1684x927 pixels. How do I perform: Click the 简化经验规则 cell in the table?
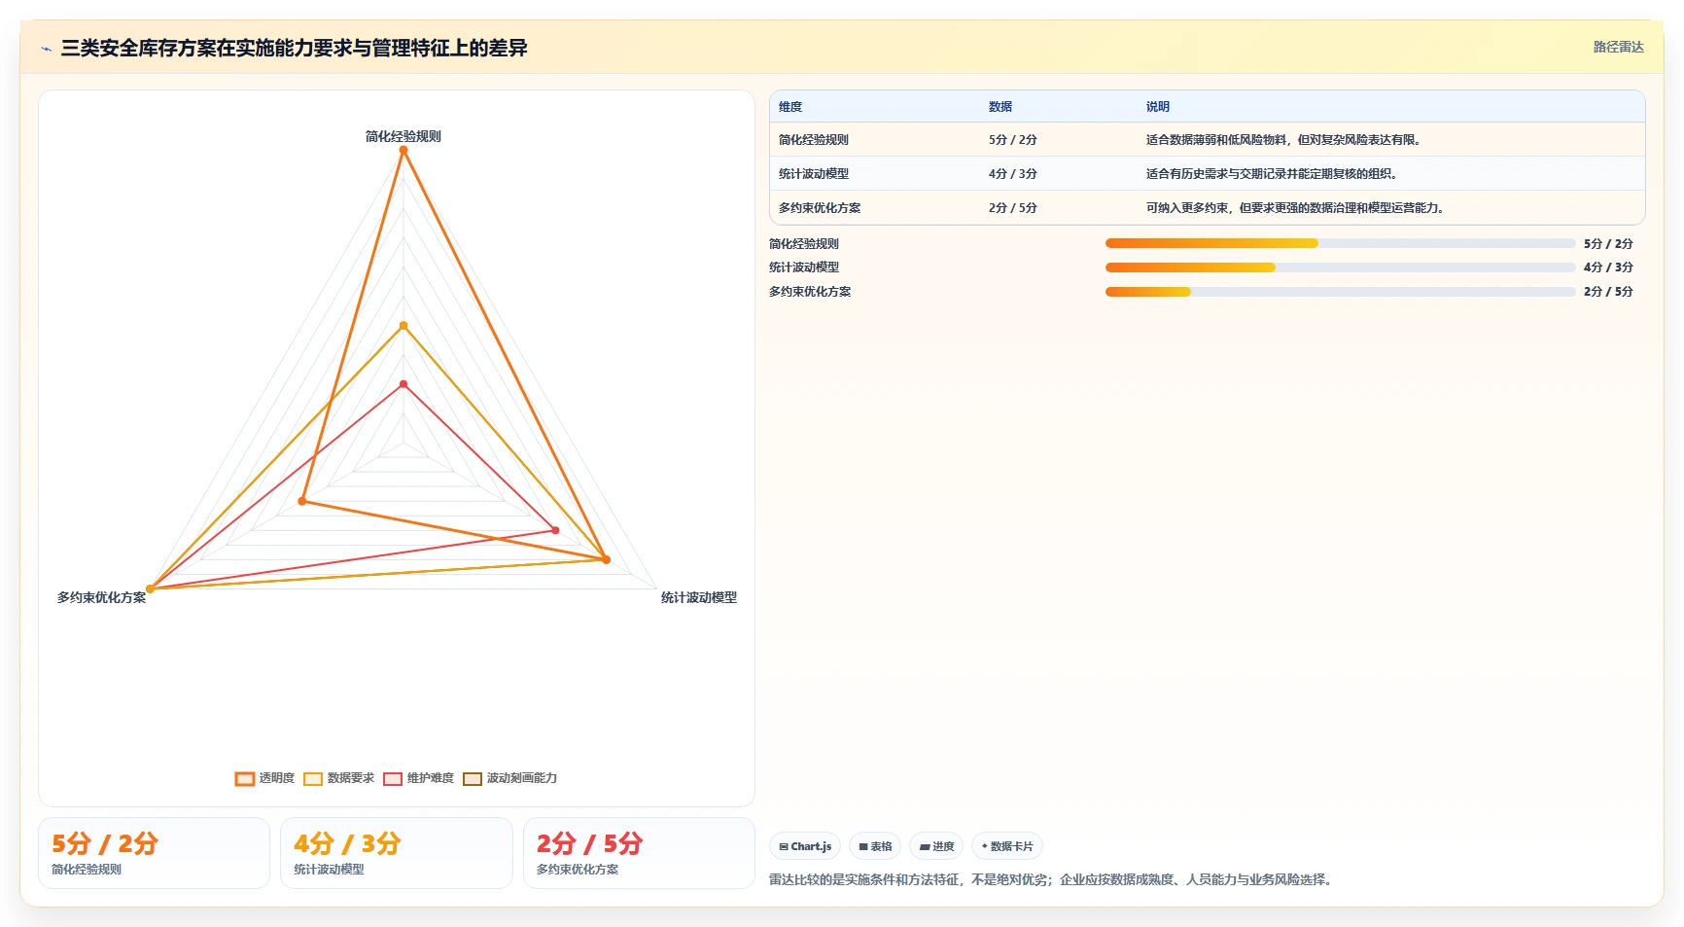pyautogui.click(x=814, y=140)
